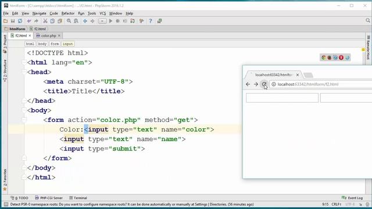Click the Open folder toolbar icon
The width and height of the screenshot is (372, 209).
(x=5, y=21)
